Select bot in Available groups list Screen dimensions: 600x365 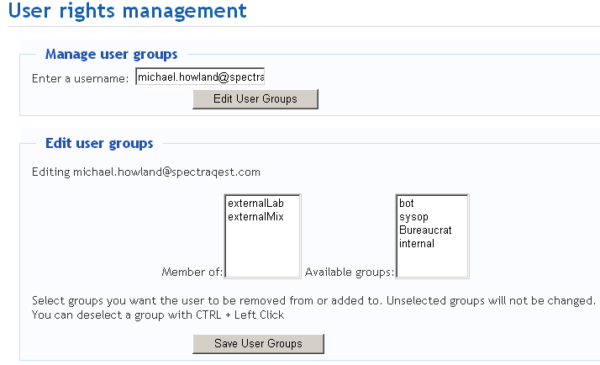[x=407, y=204]
